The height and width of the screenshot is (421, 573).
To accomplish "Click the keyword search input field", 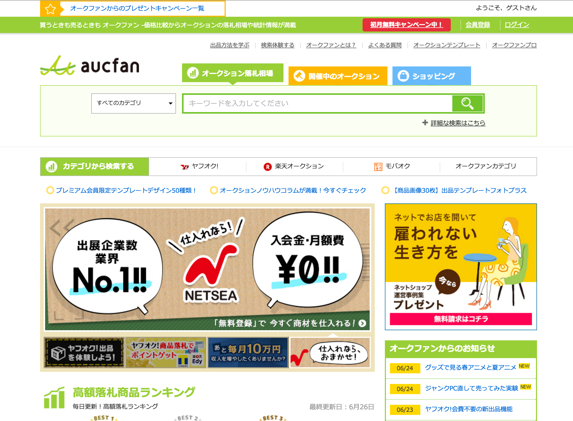I will click(x=306, y=103).
